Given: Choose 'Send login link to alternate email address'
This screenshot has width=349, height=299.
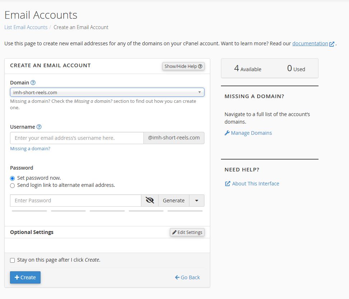Looking at the screenshot, I should (x=13, y=185).
